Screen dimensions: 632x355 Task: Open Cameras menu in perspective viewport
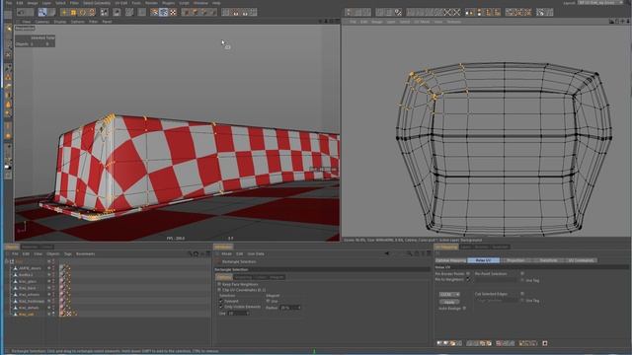pyautogui.click(x=42, y=22)
